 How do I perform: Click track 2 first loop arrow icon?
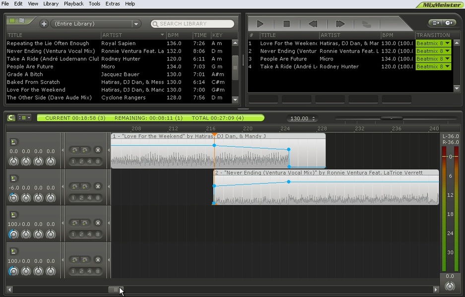pyautogui.click(x=75, y=186)
